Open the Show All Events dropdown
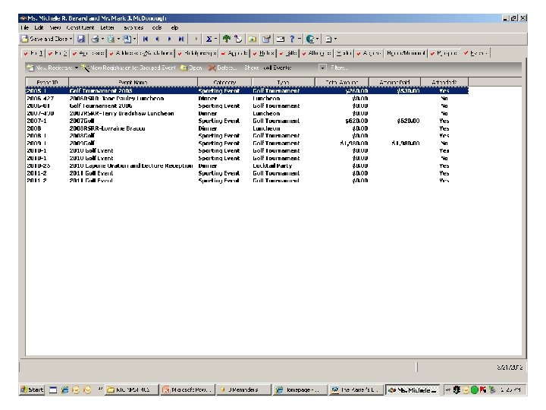 pos(323,68)
